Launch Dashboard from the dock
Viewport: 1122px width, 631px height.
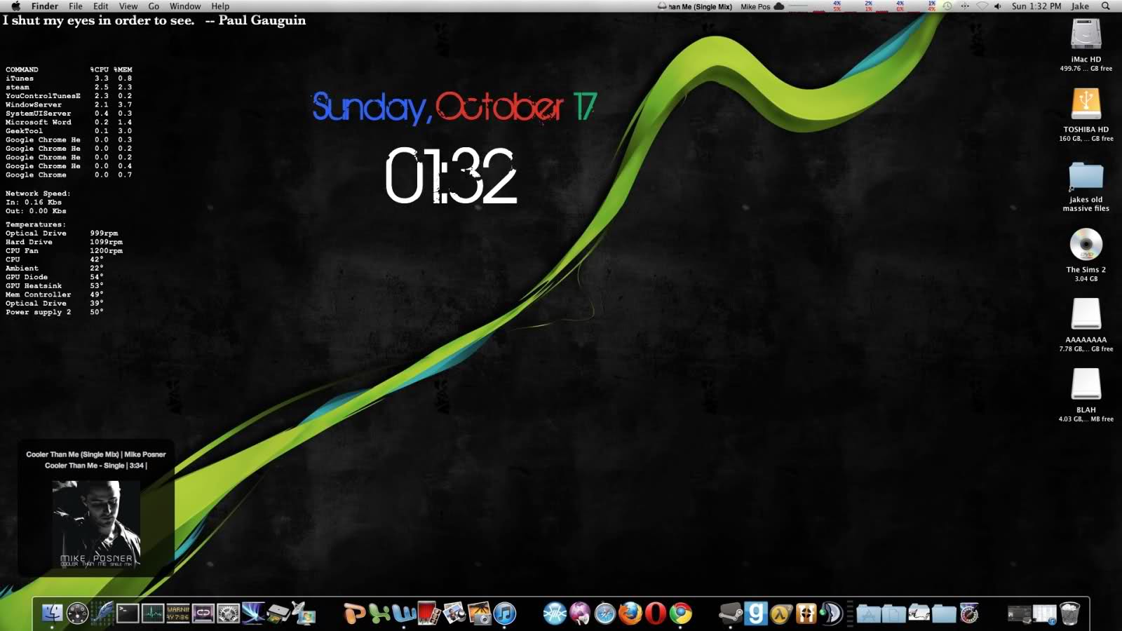(77, 613)
